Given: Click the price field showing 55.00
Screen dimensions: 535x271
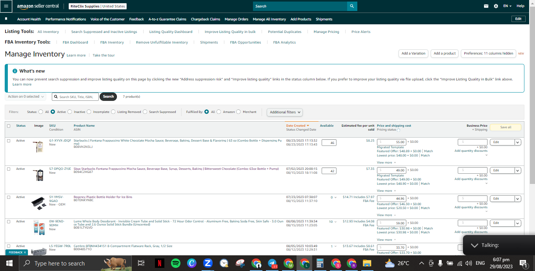Looking at the screenshot, I should (391, 142).
